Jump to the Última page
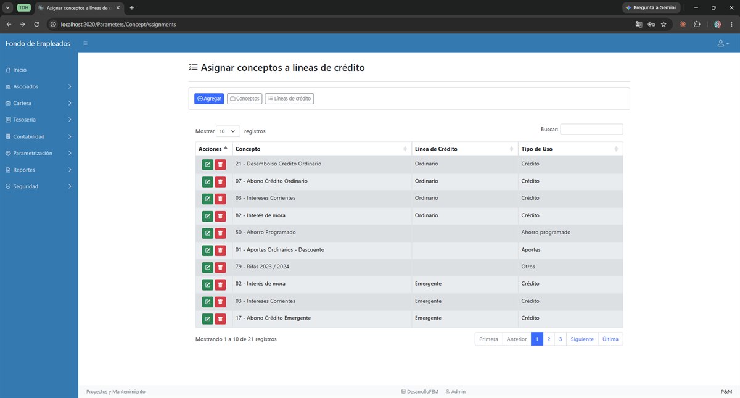 coord(610,339)
